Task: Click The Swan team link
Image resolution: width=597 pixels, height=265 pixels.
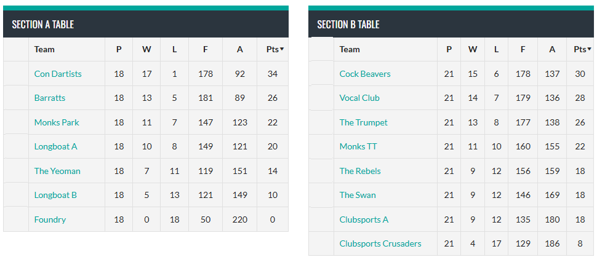Action: (x=358, y=195)
